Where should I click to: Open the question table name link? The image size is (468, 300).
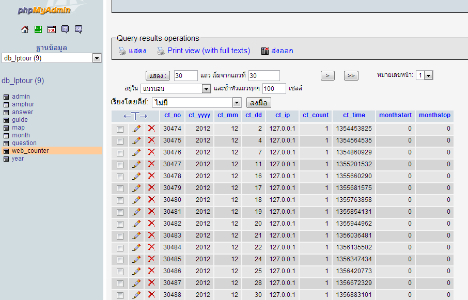24,143
